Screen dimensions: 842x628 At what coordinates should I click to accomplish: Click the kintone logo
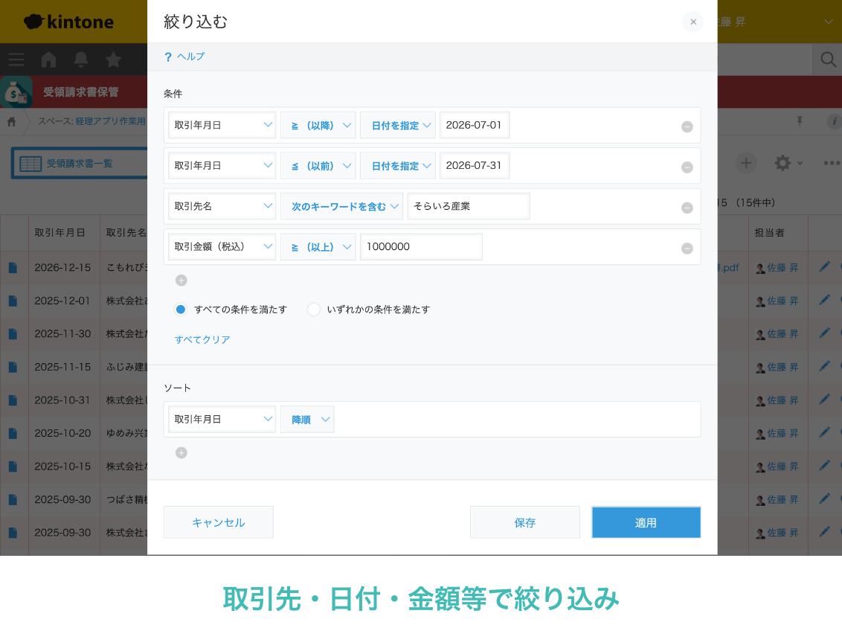[68, 22]
